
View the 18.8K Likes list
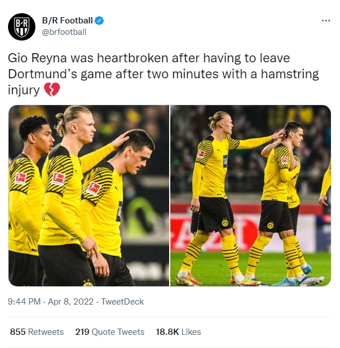pos(178,332)
